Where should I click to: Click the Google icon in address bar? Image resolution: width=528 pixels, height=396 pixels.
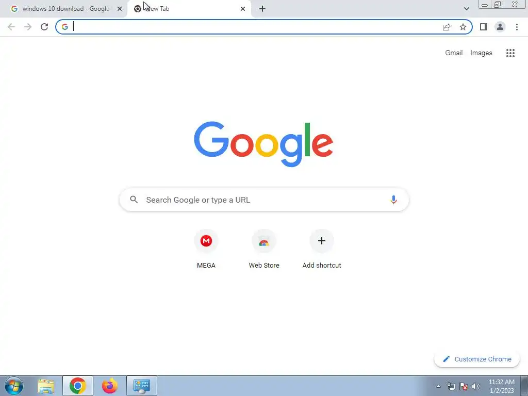point(65,27)
